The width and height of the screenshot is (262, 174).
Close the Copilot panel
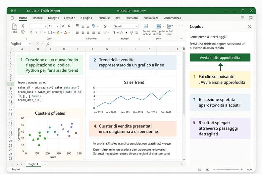249,26
